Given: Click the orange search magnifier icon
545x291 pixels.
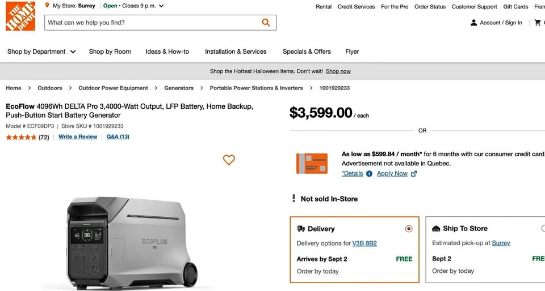Looking at the screenshot, I should 266,23.
